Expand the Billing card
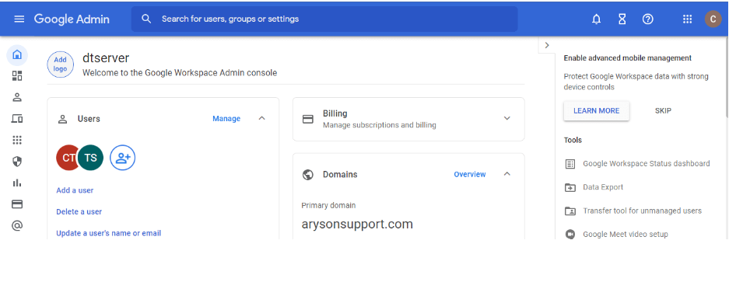Image resolution: width=729 pixels, height=296 pixels. pos(507,118)
